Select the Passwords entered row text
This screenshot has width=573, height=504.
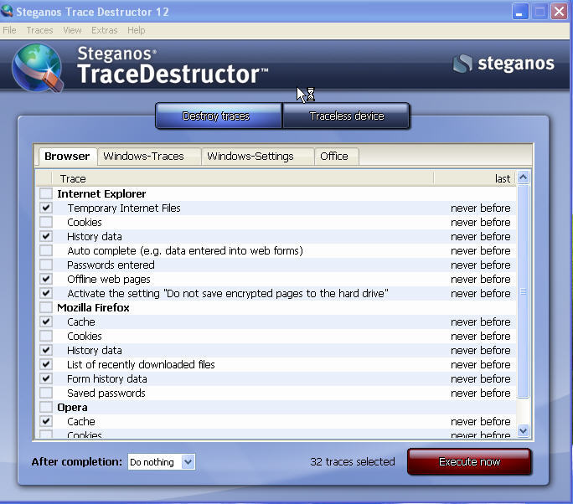(111, 265)
